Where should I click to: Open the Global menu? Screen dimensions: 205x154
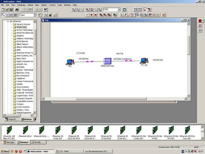[30, 5]
